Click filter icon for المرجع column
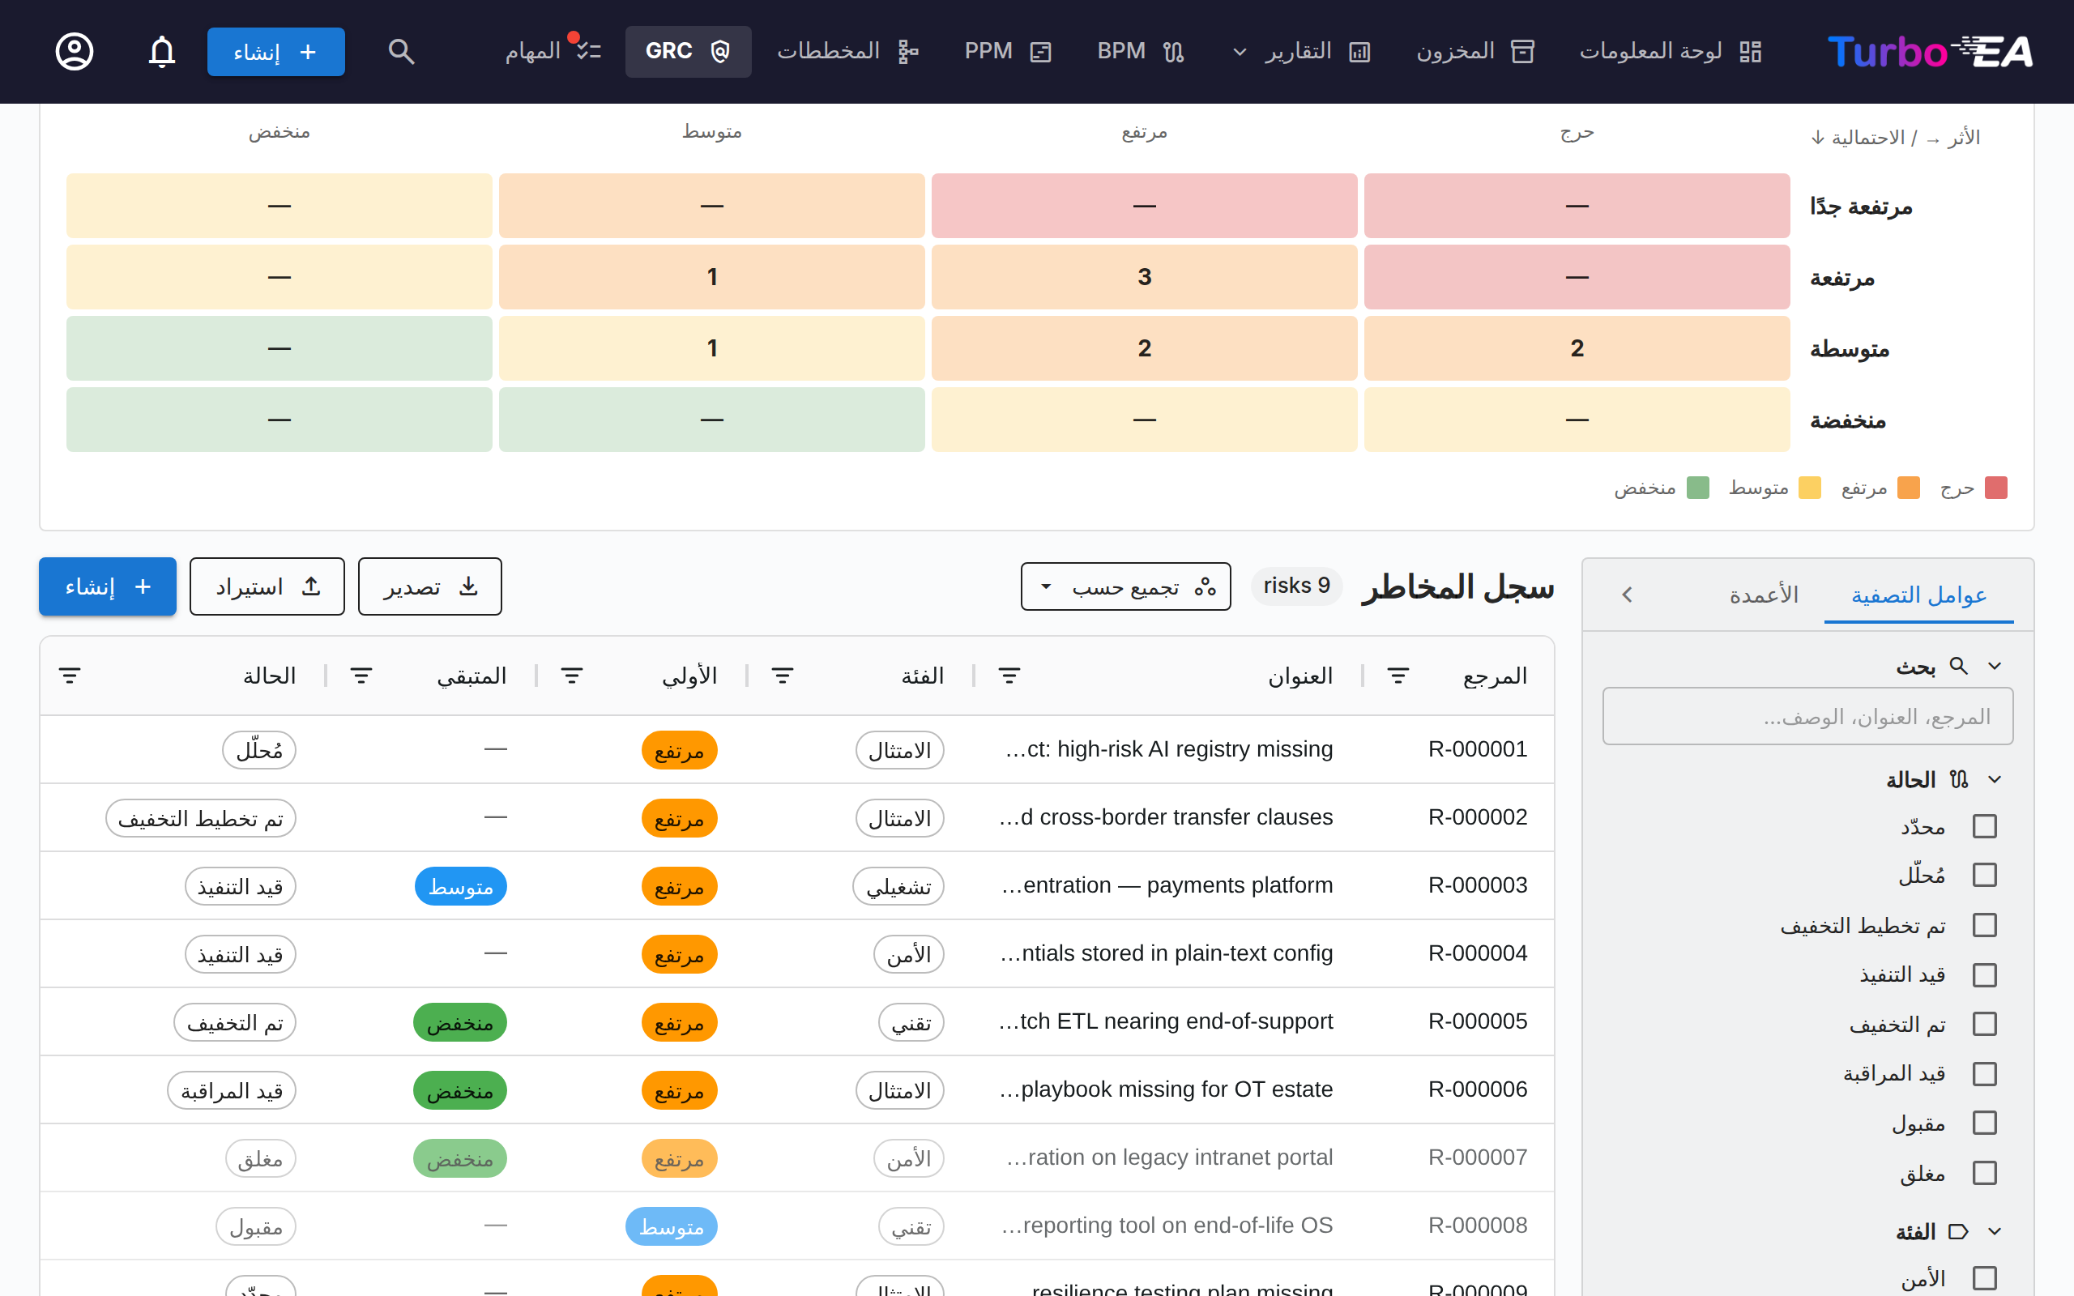Viewport: 2074px width, 1296px height. [1398, 676]
